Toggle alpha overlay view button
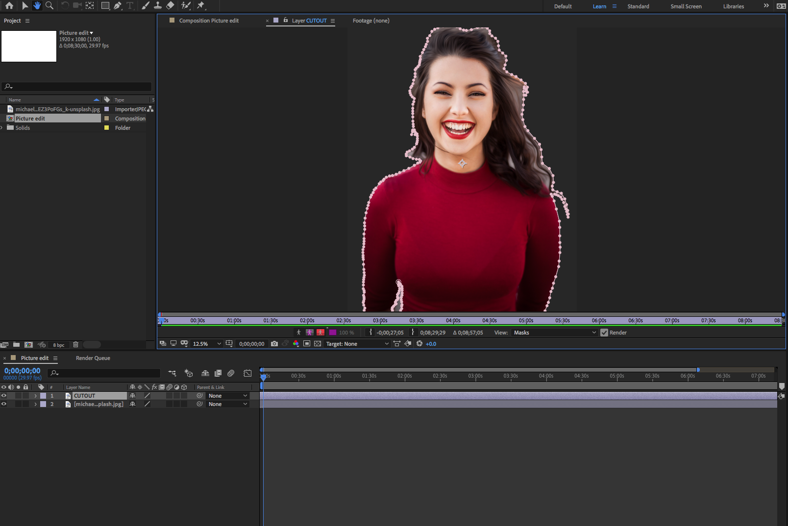The image size is (788, 526). pyautogui.click(x=320, y=333)
